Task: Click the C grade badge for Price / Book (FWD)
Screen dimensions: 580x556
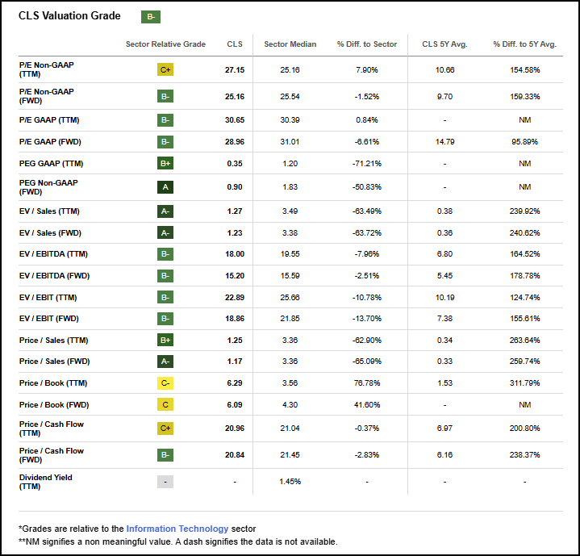Action: click(x=165, y=405)
